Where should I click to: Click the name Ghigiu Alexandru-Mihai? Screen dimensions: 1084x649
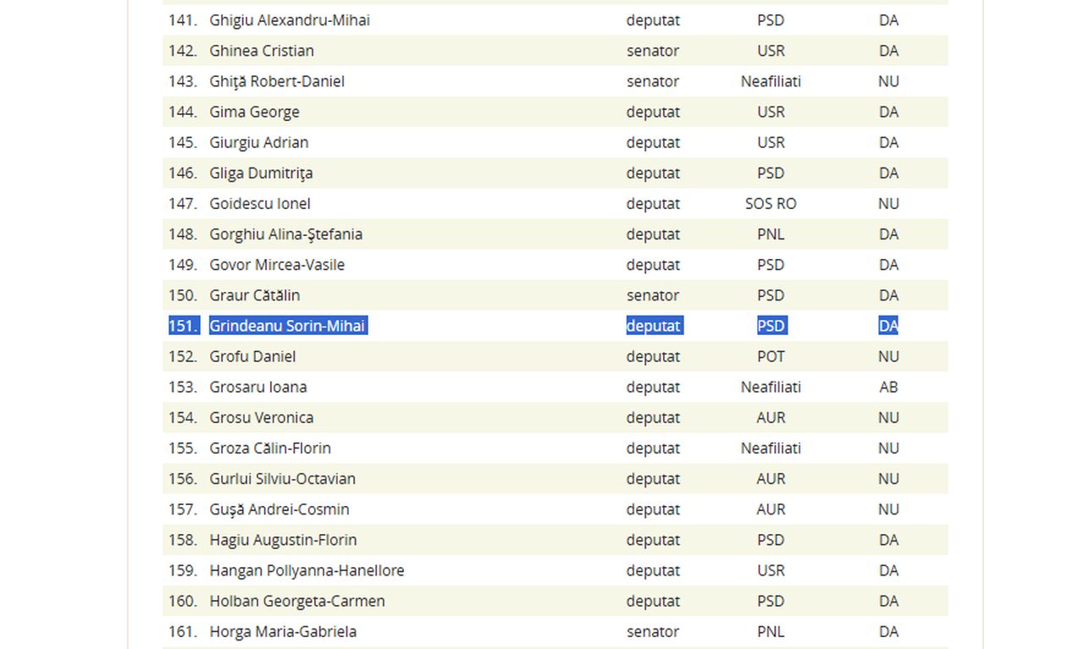click(290, 20)
